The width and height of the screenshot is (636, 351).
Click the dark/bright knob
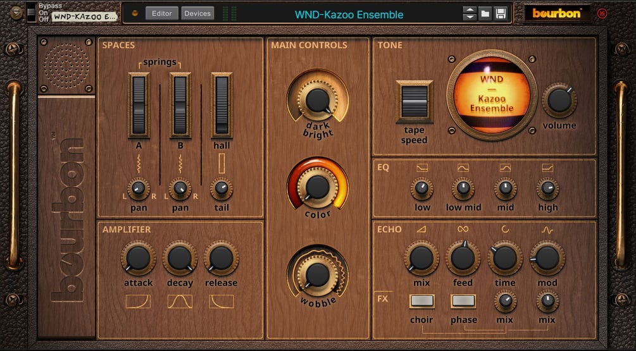[318, 100]
